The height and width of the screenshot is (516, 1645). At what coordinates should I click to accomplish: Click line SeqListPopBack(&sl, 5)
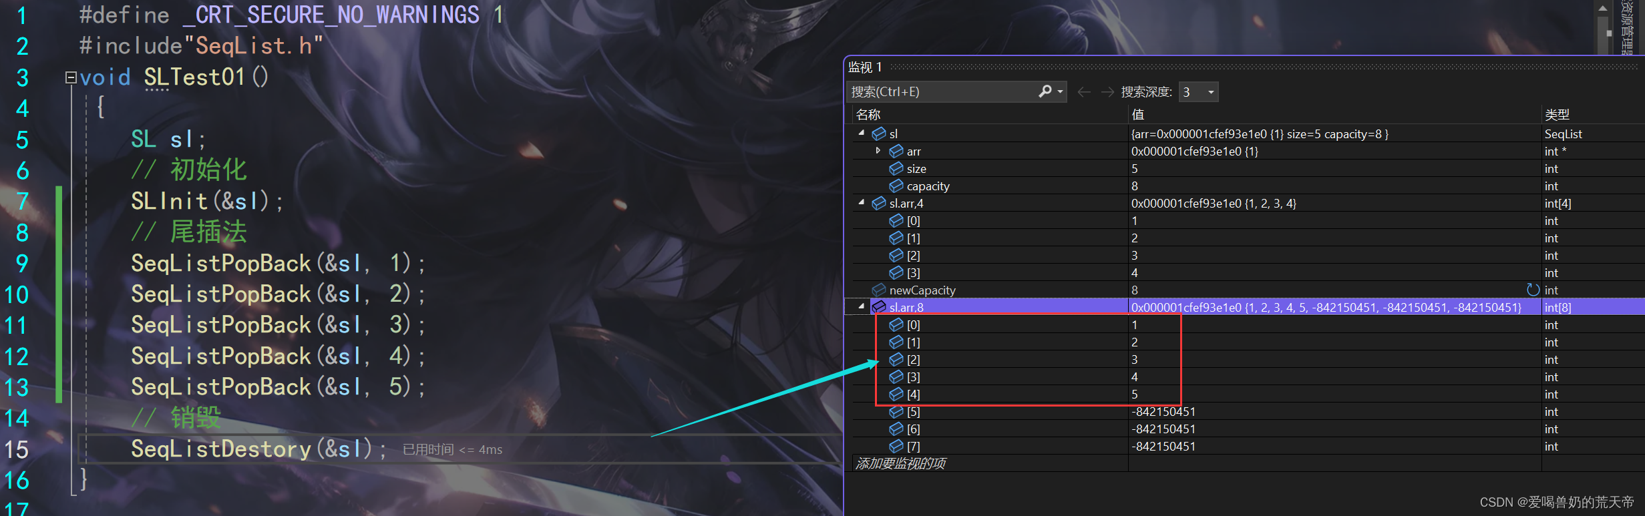(278, 386)
